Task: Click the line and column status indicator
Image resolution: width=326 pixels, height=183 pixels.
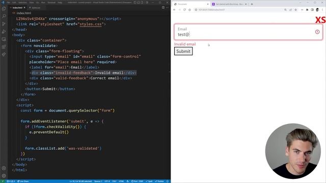Action: coord(80,181)
